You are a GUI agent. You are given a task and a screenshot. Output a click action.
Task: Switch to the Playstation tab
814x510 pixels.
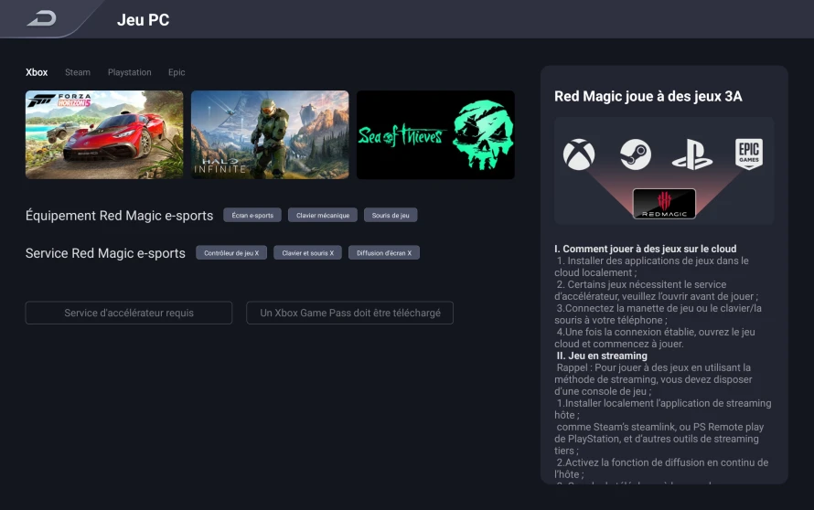[x=129, y=72]
